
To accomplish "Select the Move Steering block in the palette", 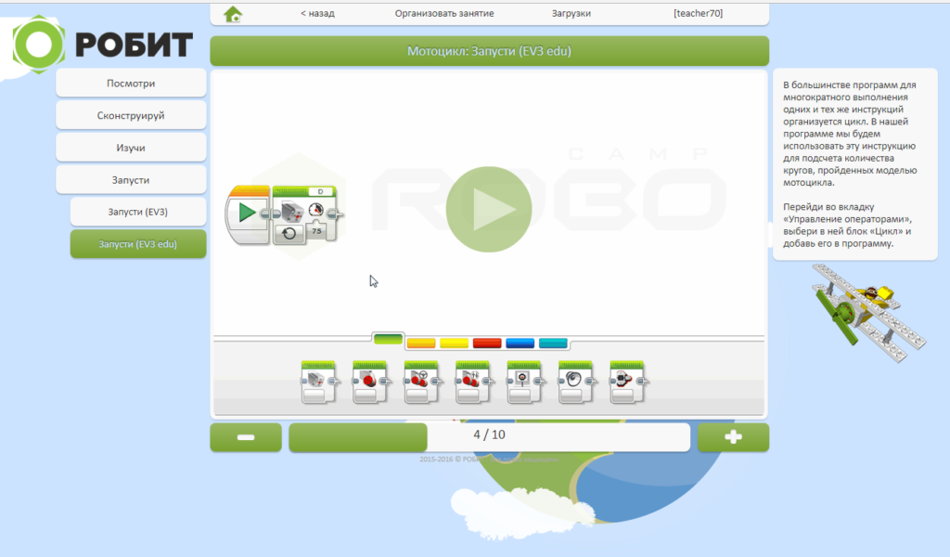I will coord(422,382).
